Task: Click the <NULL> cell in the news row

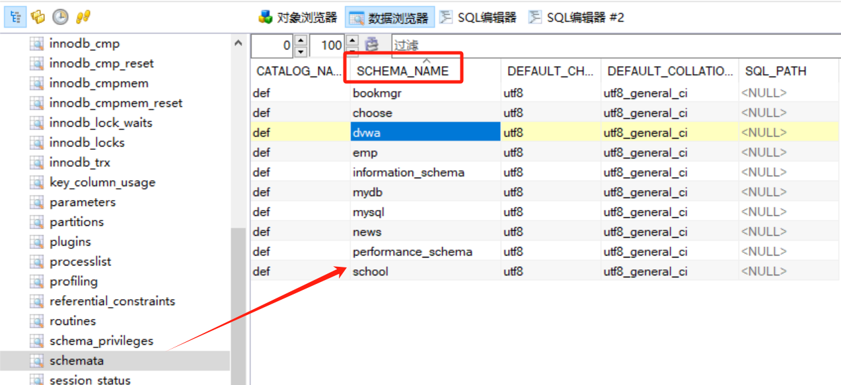Action: pyautogui.click(x=789, y=232)
